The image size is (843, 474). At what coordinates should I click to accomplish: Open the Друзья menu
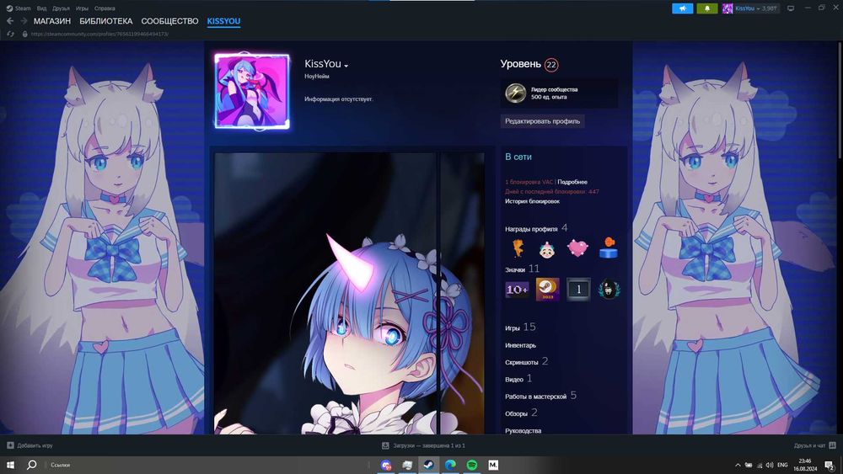61,8
